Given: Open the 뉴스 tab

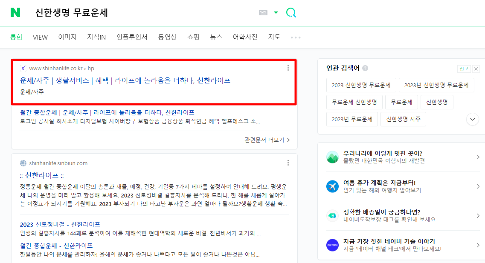Looking at the screenshot, I should coord(216,37).
